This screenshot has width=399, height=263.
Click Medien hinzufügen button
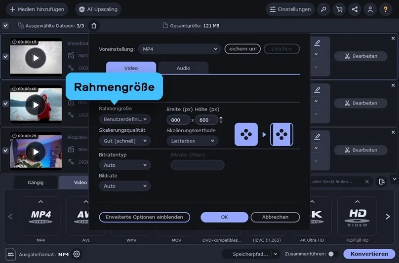coord(37,9)
